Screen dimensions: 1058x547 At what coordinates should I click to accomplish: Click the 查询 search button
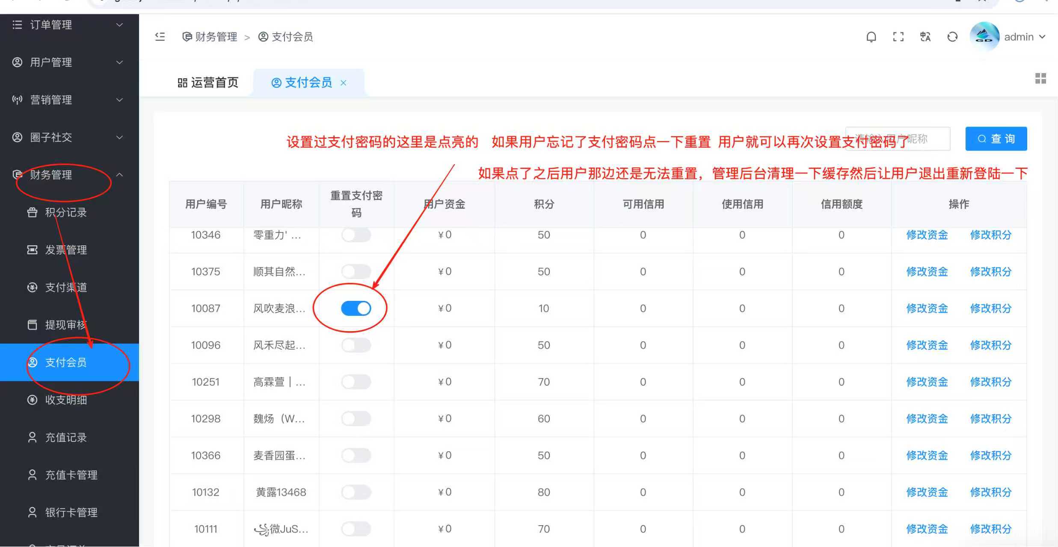pyautogui.click(x=996, y=139)
